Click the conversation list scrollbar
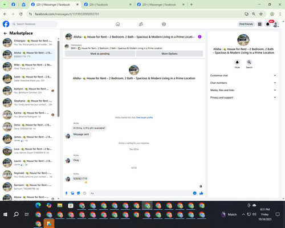The image size is (285, 228). click(x=58, y=79)
